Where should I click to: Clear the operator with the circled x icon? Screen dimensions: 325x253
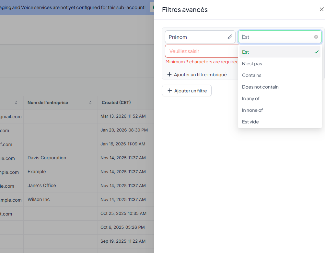point(316,37)
